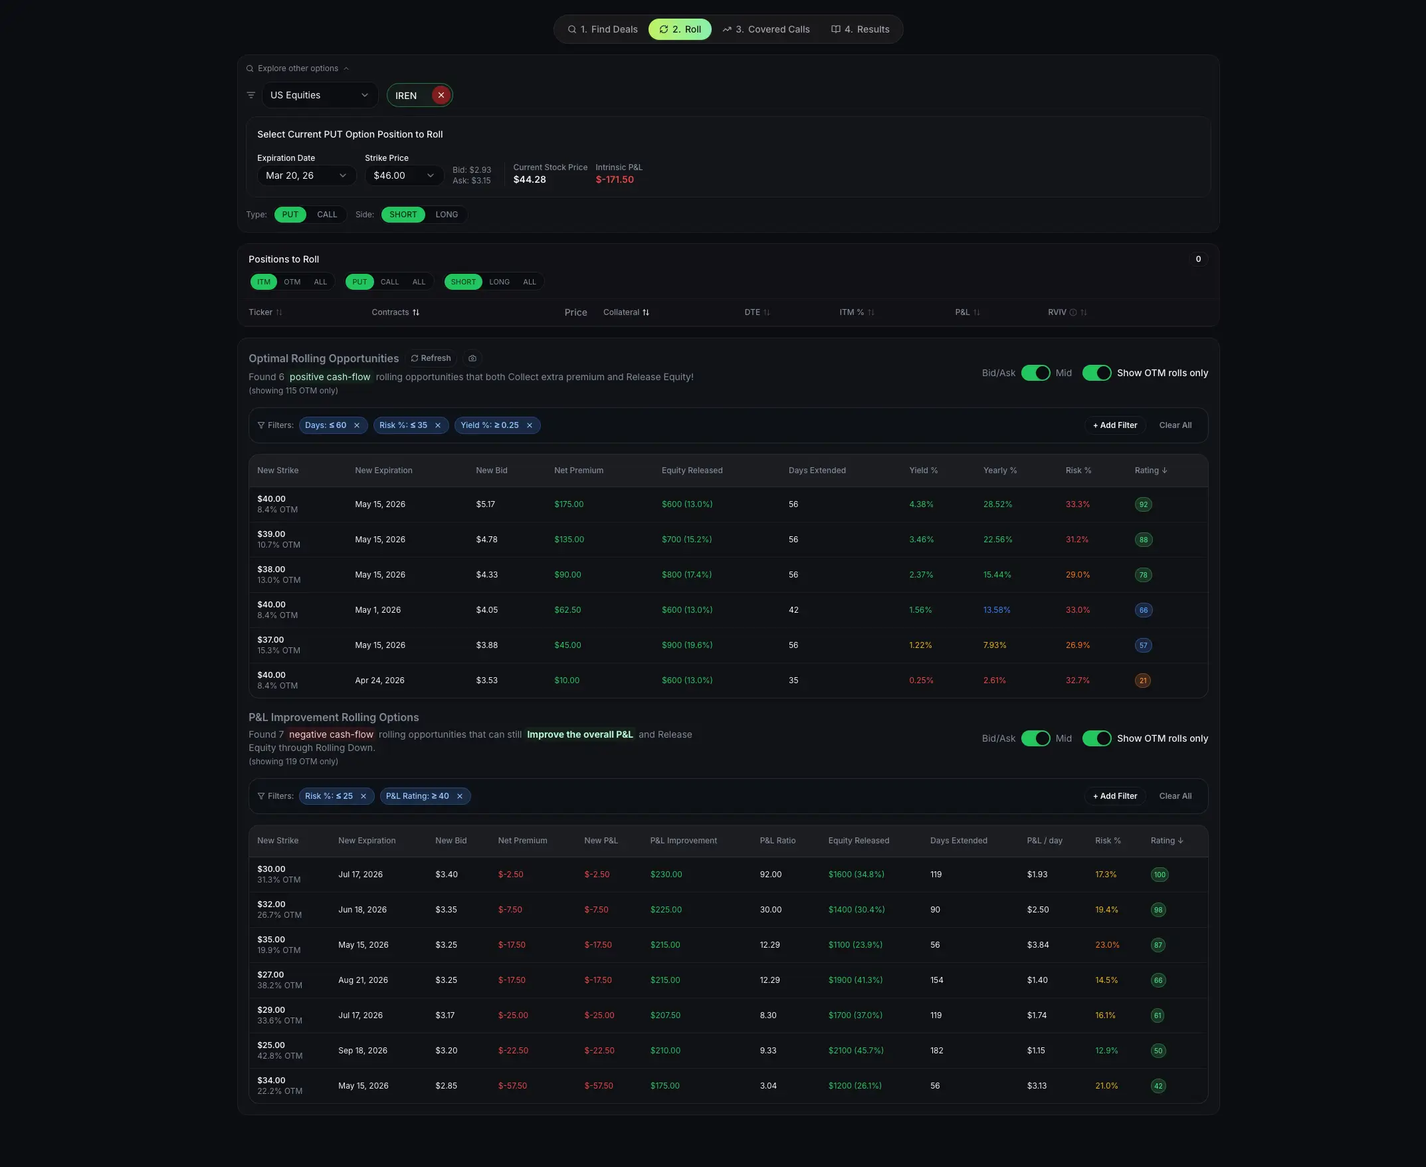This screenshot has width=1426, height=1167.
Task: Click the camera screenshot icon next to Refresh
Action: [x=472, y=358]
